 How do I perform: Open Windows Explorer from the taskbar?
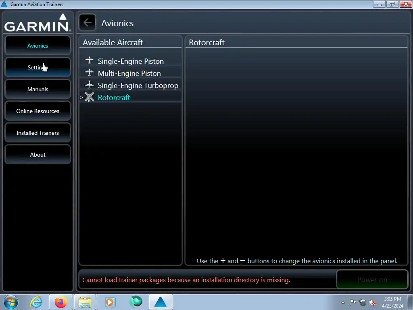pos(85,302)
